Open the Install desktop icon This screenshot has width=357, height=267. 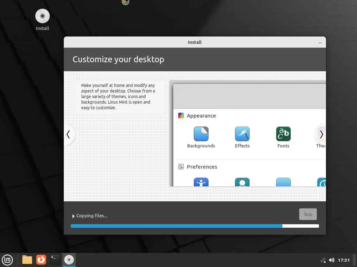point(42,19)
